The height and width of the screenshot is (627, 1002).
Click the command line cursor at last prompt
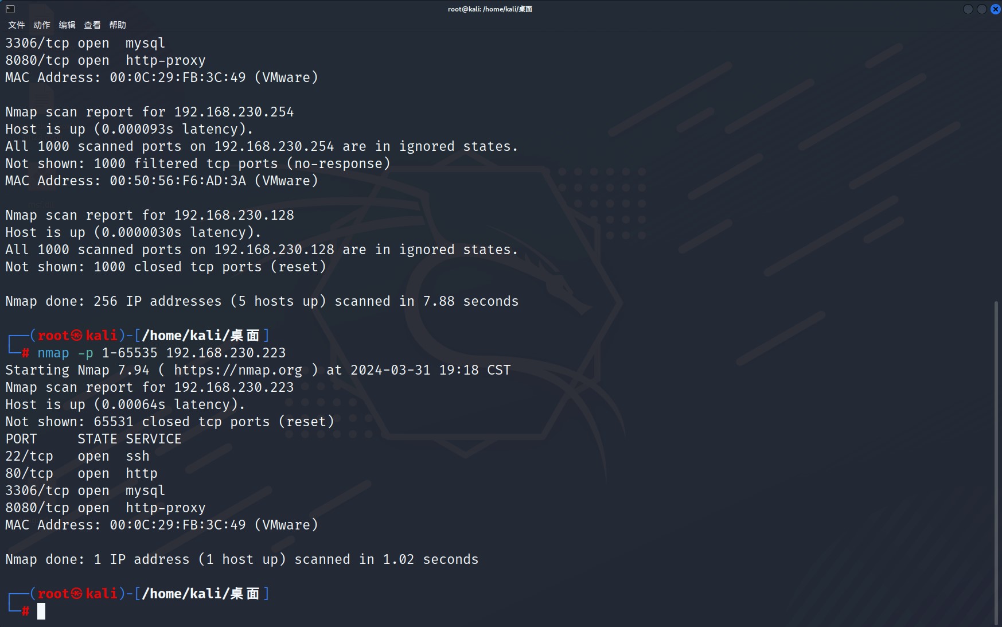(41, 611)
